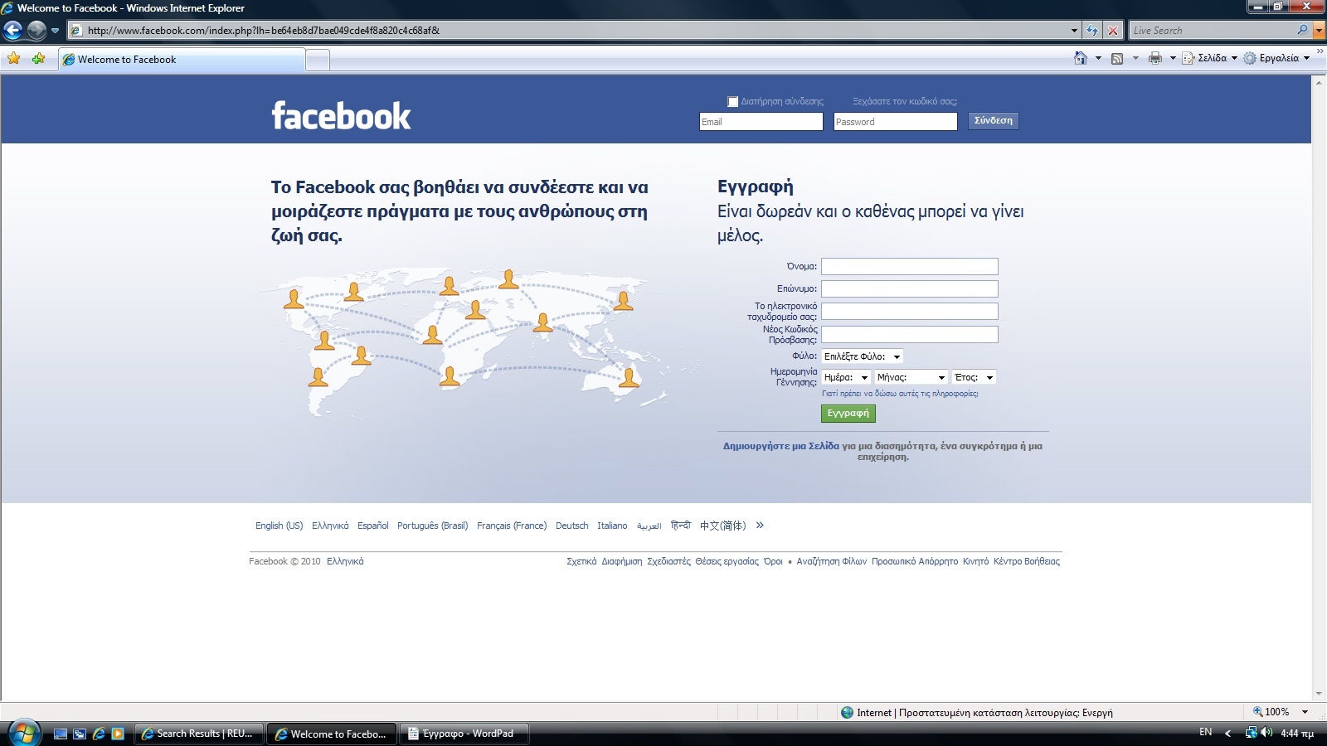The height and width of the screenshot is (746, 1327).
Task: Open a new blank tab
Action: [318, 60]
